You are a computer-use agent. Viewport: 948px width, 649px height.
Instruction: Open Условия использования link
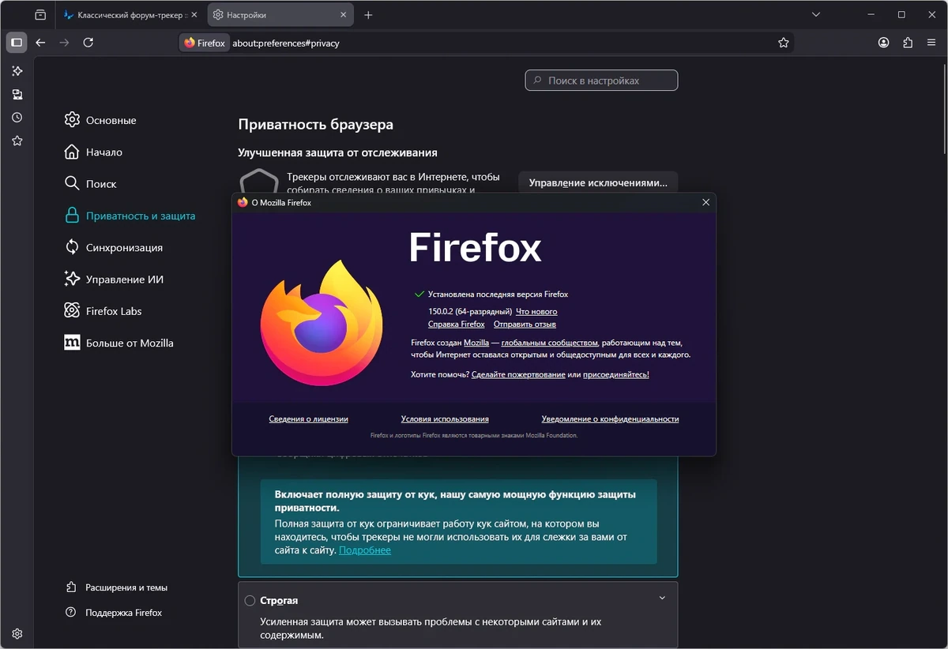[x=445, y=419]
